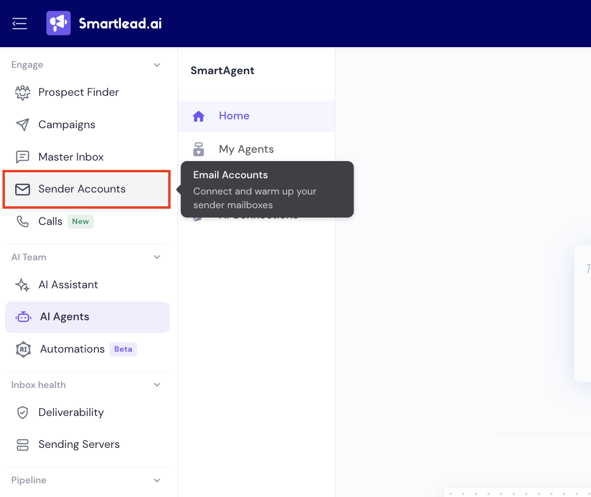Open the Calls section

87,221
